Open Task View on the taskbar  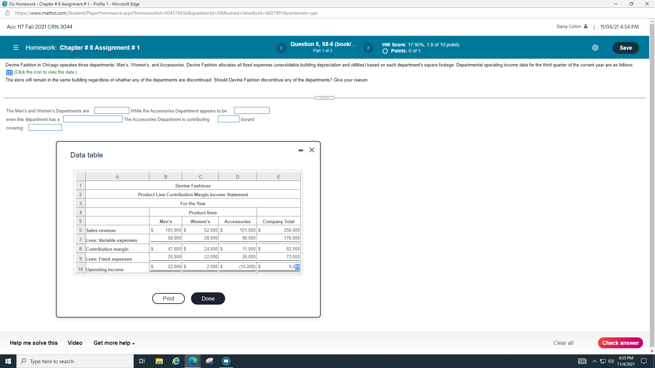tap(142, 361)
